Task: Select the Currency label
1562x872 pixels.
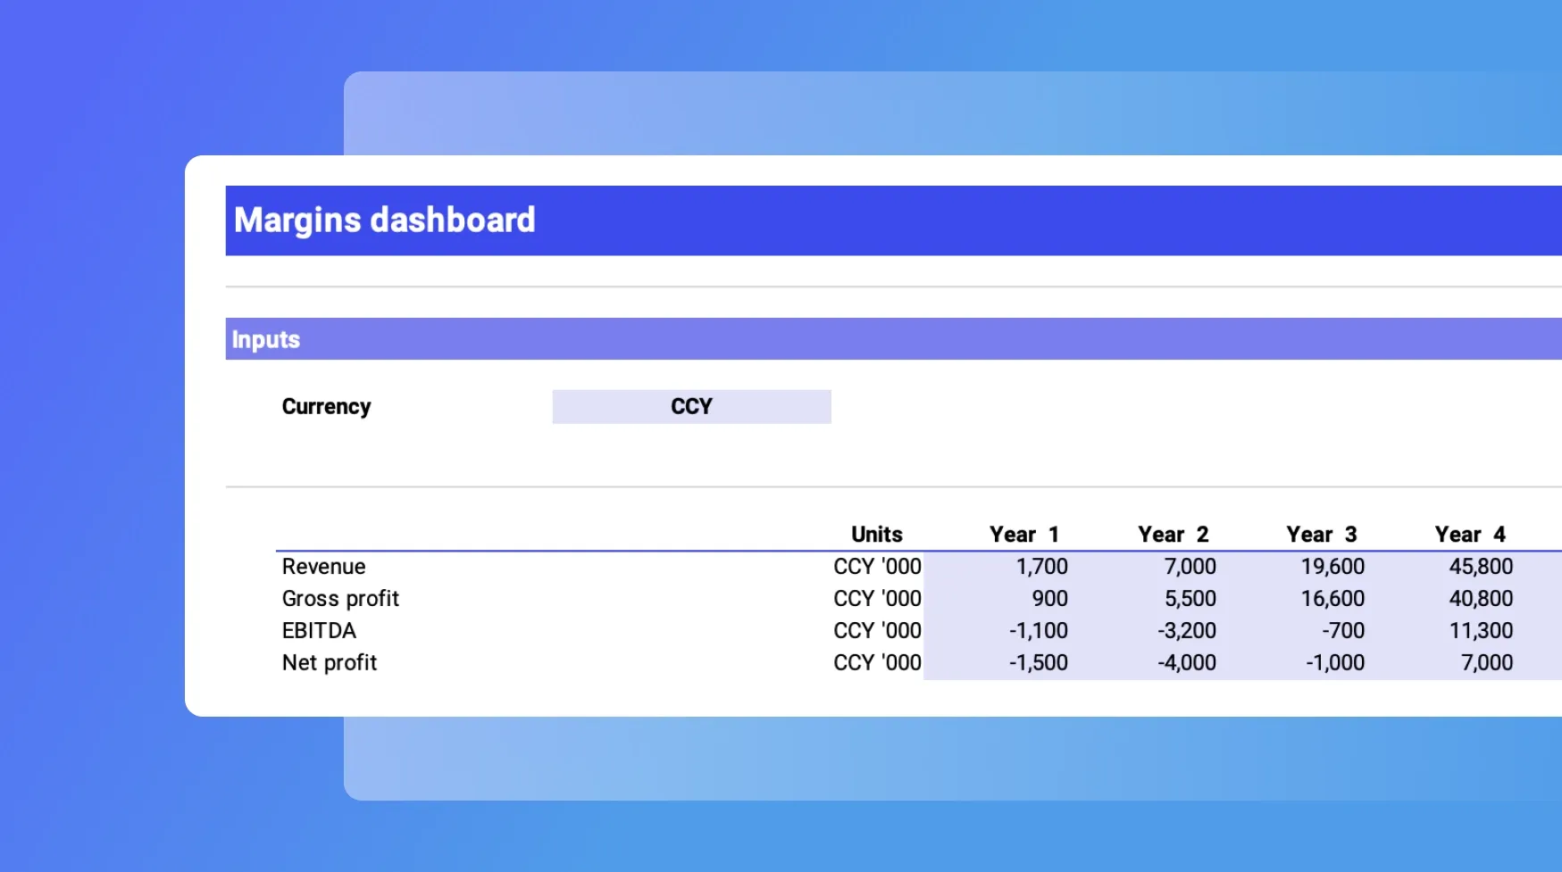Action: [x=326, y=407]
